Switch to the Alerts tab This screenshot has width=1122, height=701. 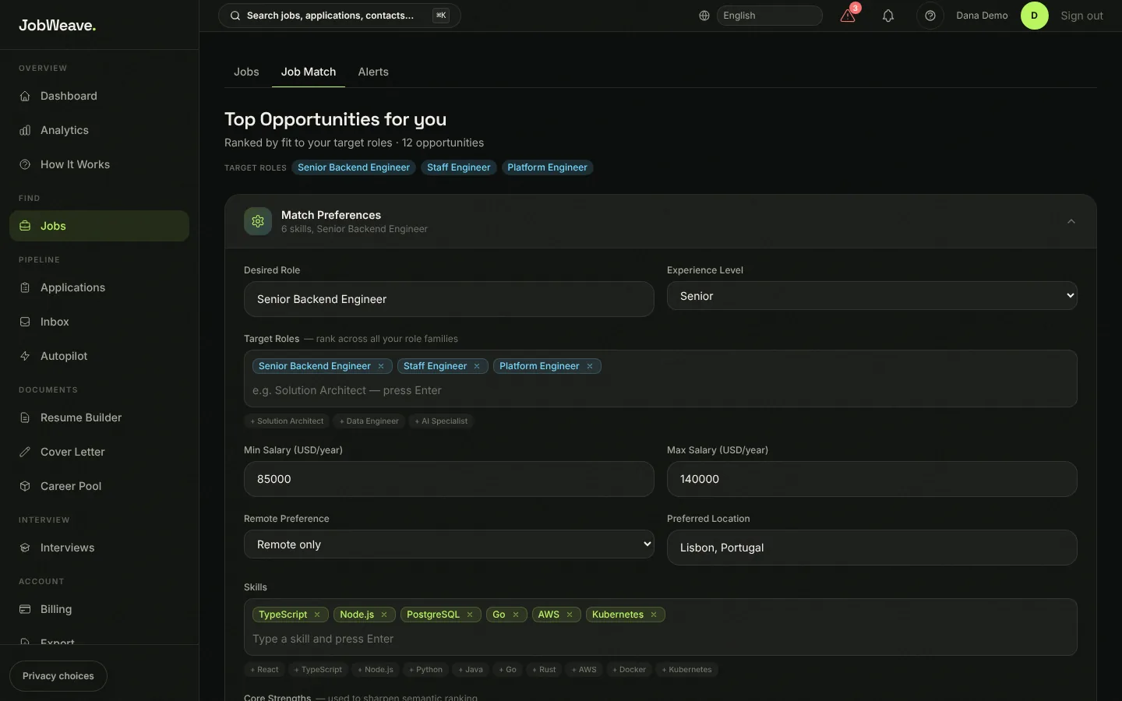tap(373, 72)
